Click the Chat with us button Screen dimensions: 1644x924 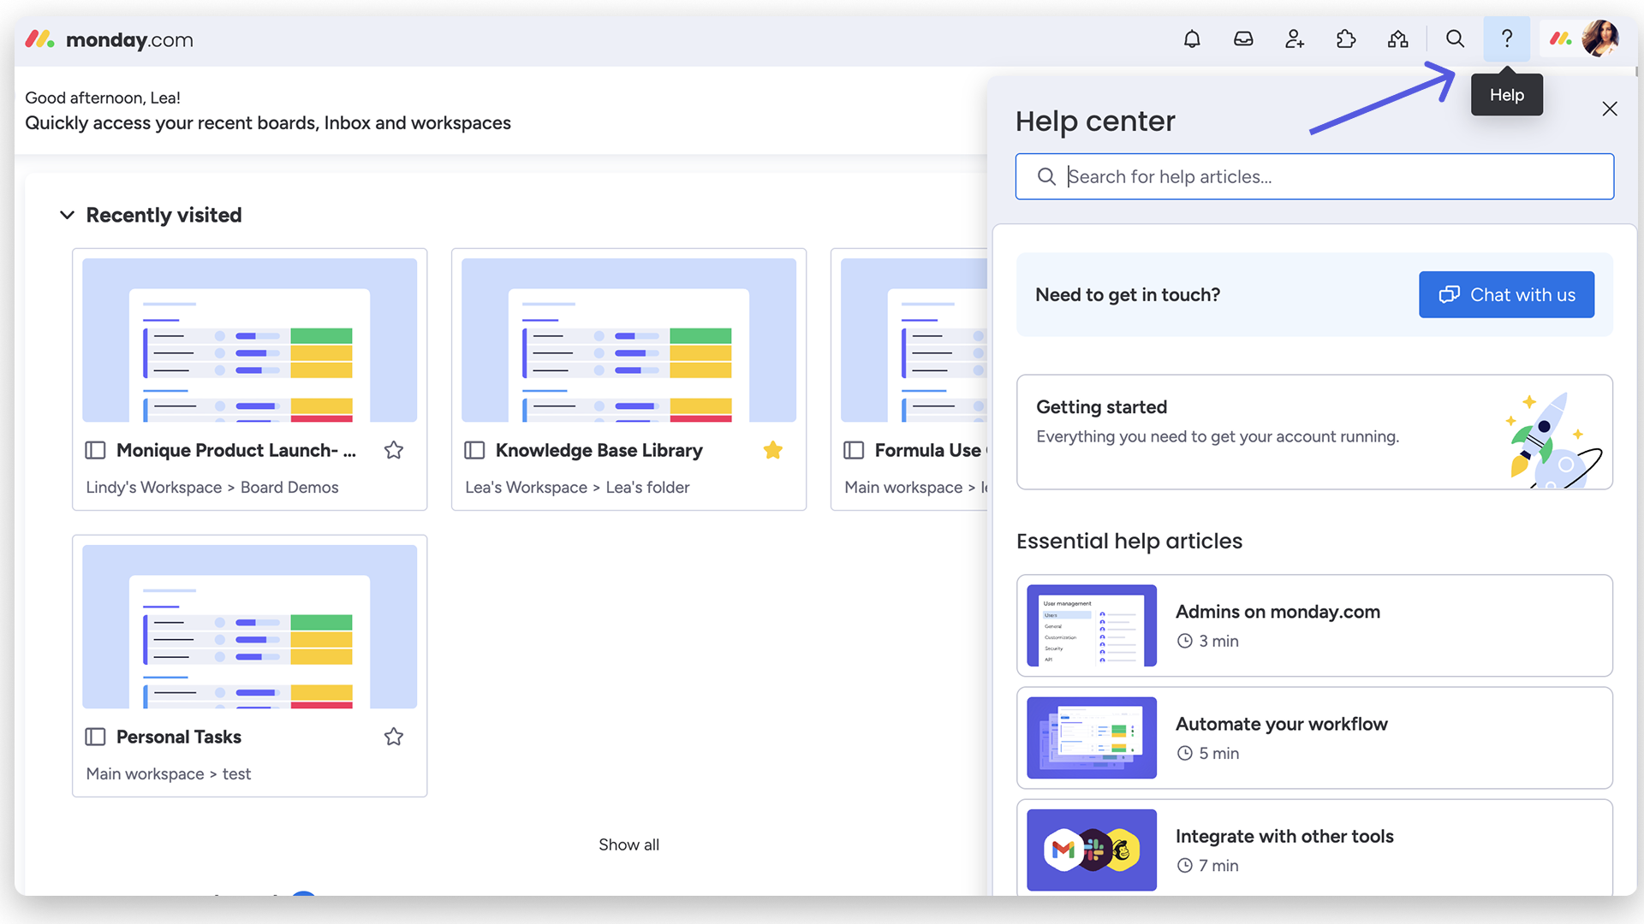(1506, 294)
